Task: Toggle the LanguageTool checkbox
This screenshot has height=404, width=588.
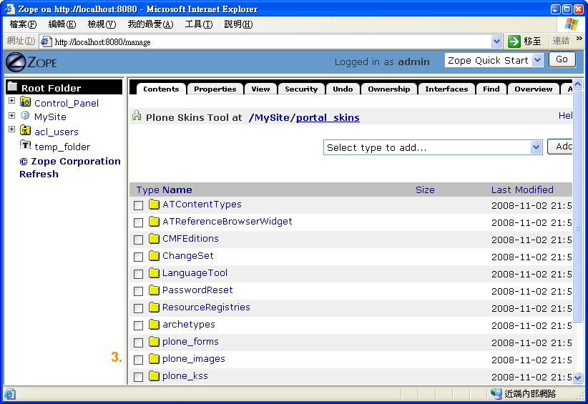Action: click(x=138, y=274)
